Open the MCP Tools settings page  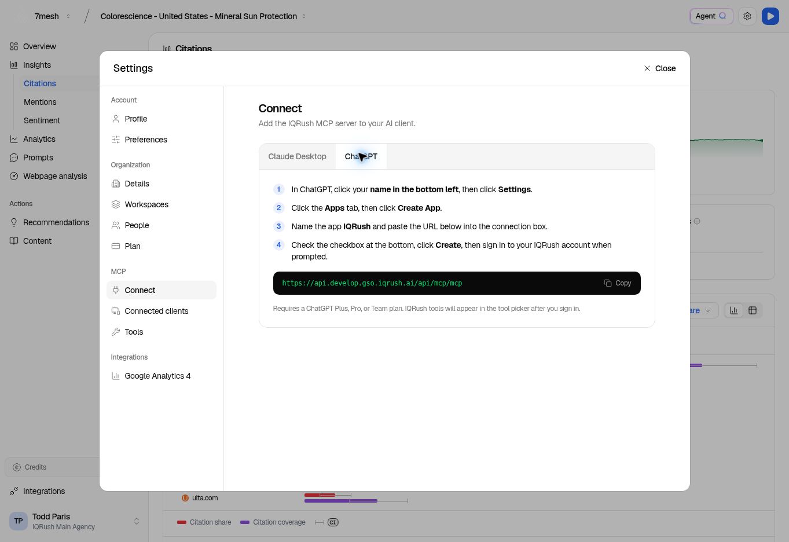point(162,332)
